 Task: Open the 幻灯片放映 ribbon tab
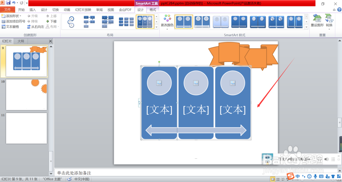83,10
